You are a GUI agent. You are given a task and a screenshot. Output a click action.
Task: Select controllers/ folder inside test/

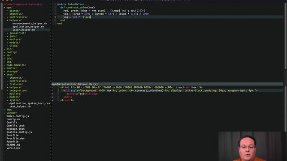[x=18, y=81]
